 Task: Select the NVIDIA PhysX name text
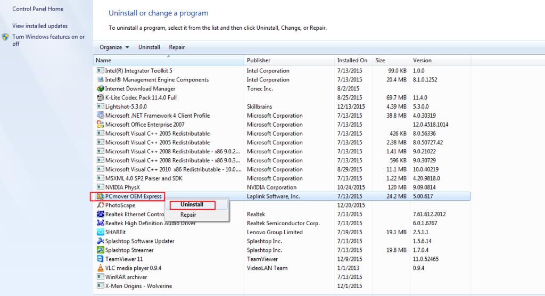click(122, 187)
